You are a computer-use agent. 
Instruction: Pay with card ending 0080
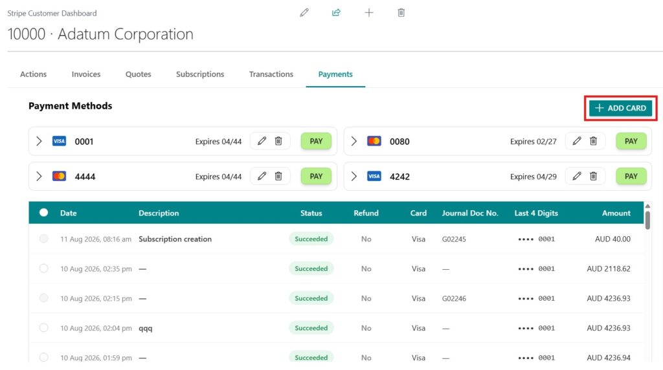pos(631,141)
